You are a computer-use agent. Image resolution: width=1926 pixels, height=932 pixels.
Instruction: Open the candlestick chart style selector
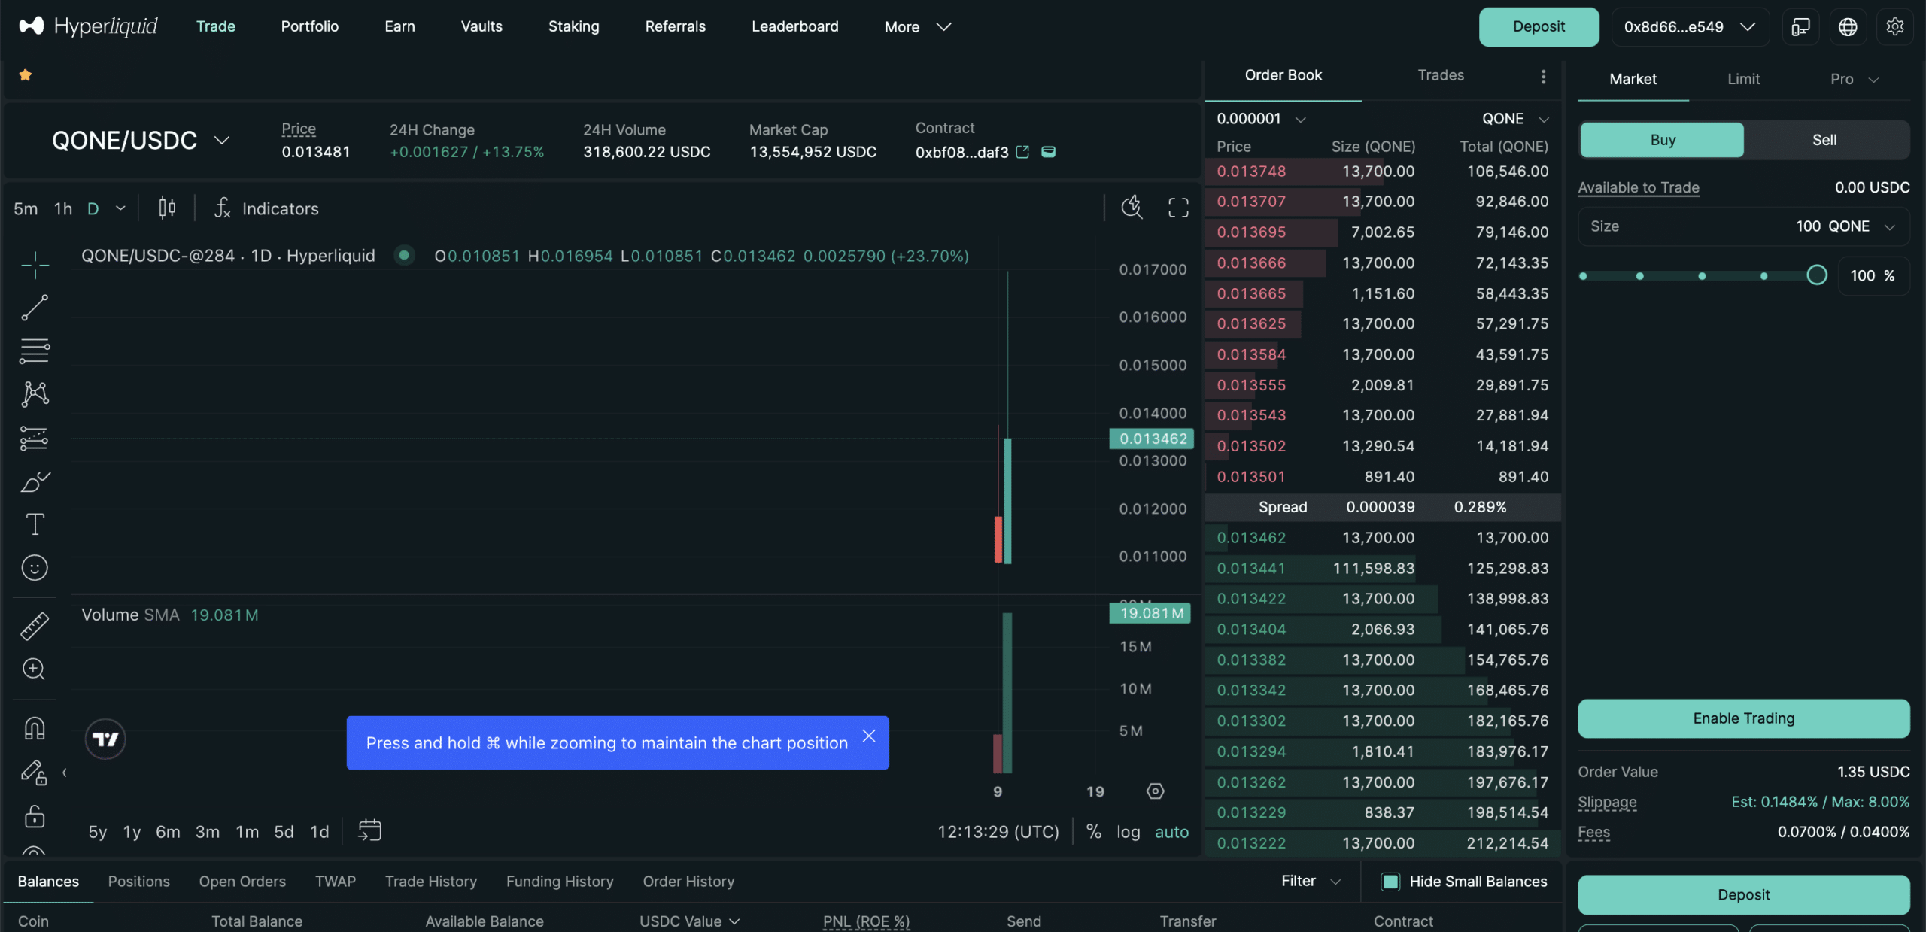pyautogui.click(x=167, y=208)
